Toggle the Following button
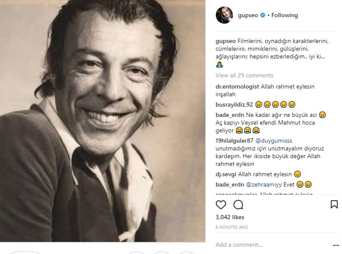The image size is (342, 254). [284, 15]
